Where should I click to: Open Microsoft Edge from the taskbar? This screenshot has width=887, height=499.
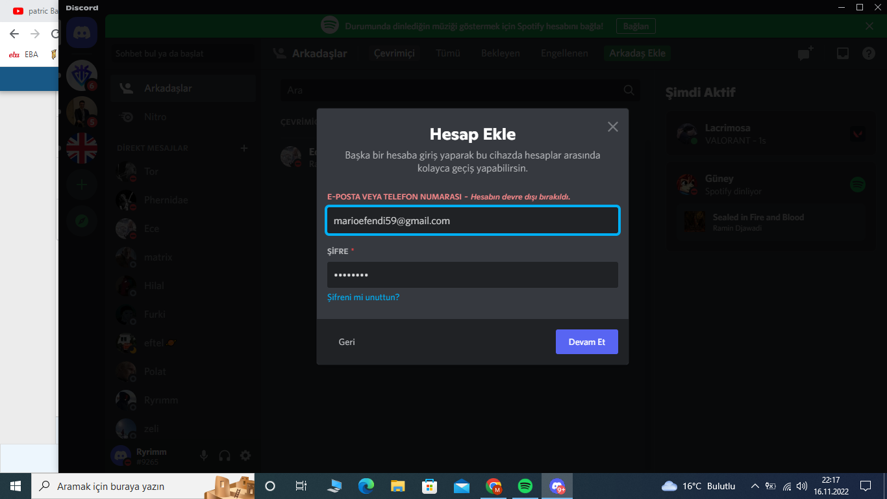[366, 486]
